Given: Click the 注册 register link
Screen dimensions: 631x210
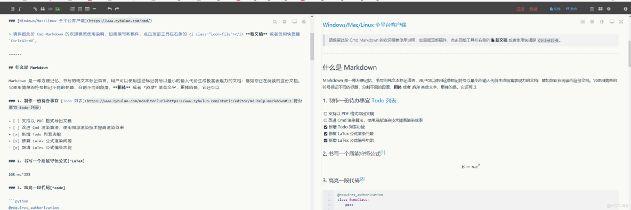Looking at the screenshot, I should (x=520, y=9).
